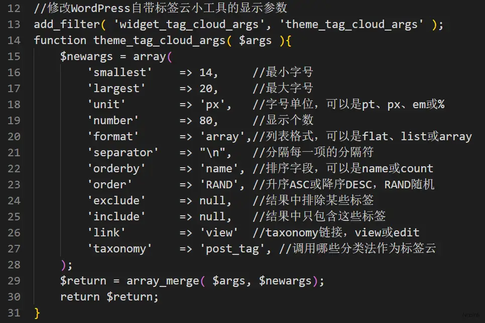The height and width of the screenshot is (323, 485).
Task: Click the closing curly brace on line 31
Action: [37, 313]
